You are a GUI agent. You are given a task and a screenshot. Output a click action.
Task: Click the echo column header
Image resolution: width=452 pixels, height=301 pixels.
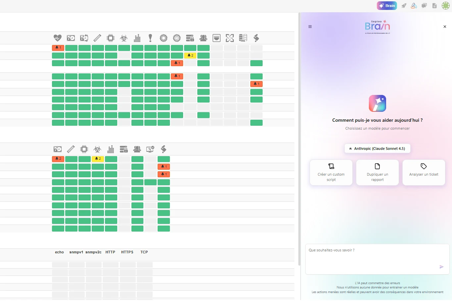pos(59,252)
